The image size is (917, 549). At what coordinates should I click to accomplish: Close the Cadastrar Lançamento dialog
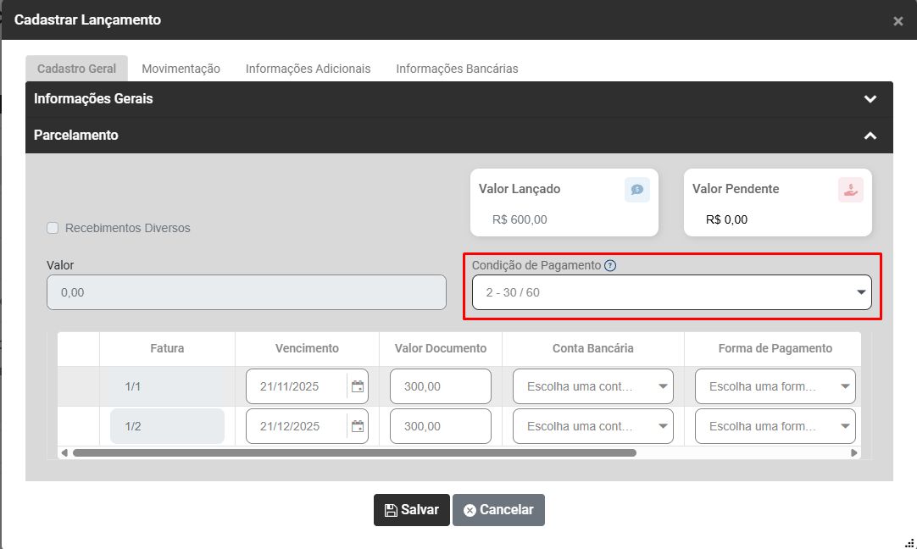click(x=898, y=21)
